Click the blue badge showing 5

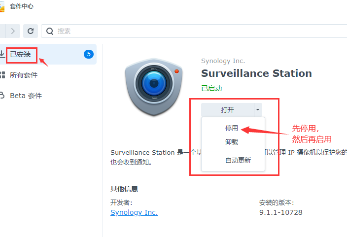[89, 54]
